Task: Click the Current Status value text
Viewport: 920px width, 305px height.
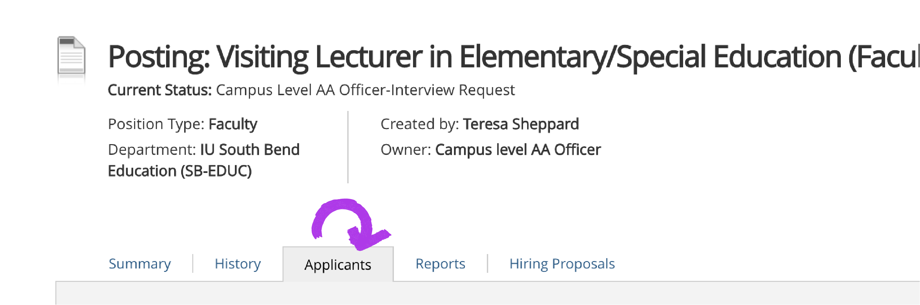Action: (364, 90)
